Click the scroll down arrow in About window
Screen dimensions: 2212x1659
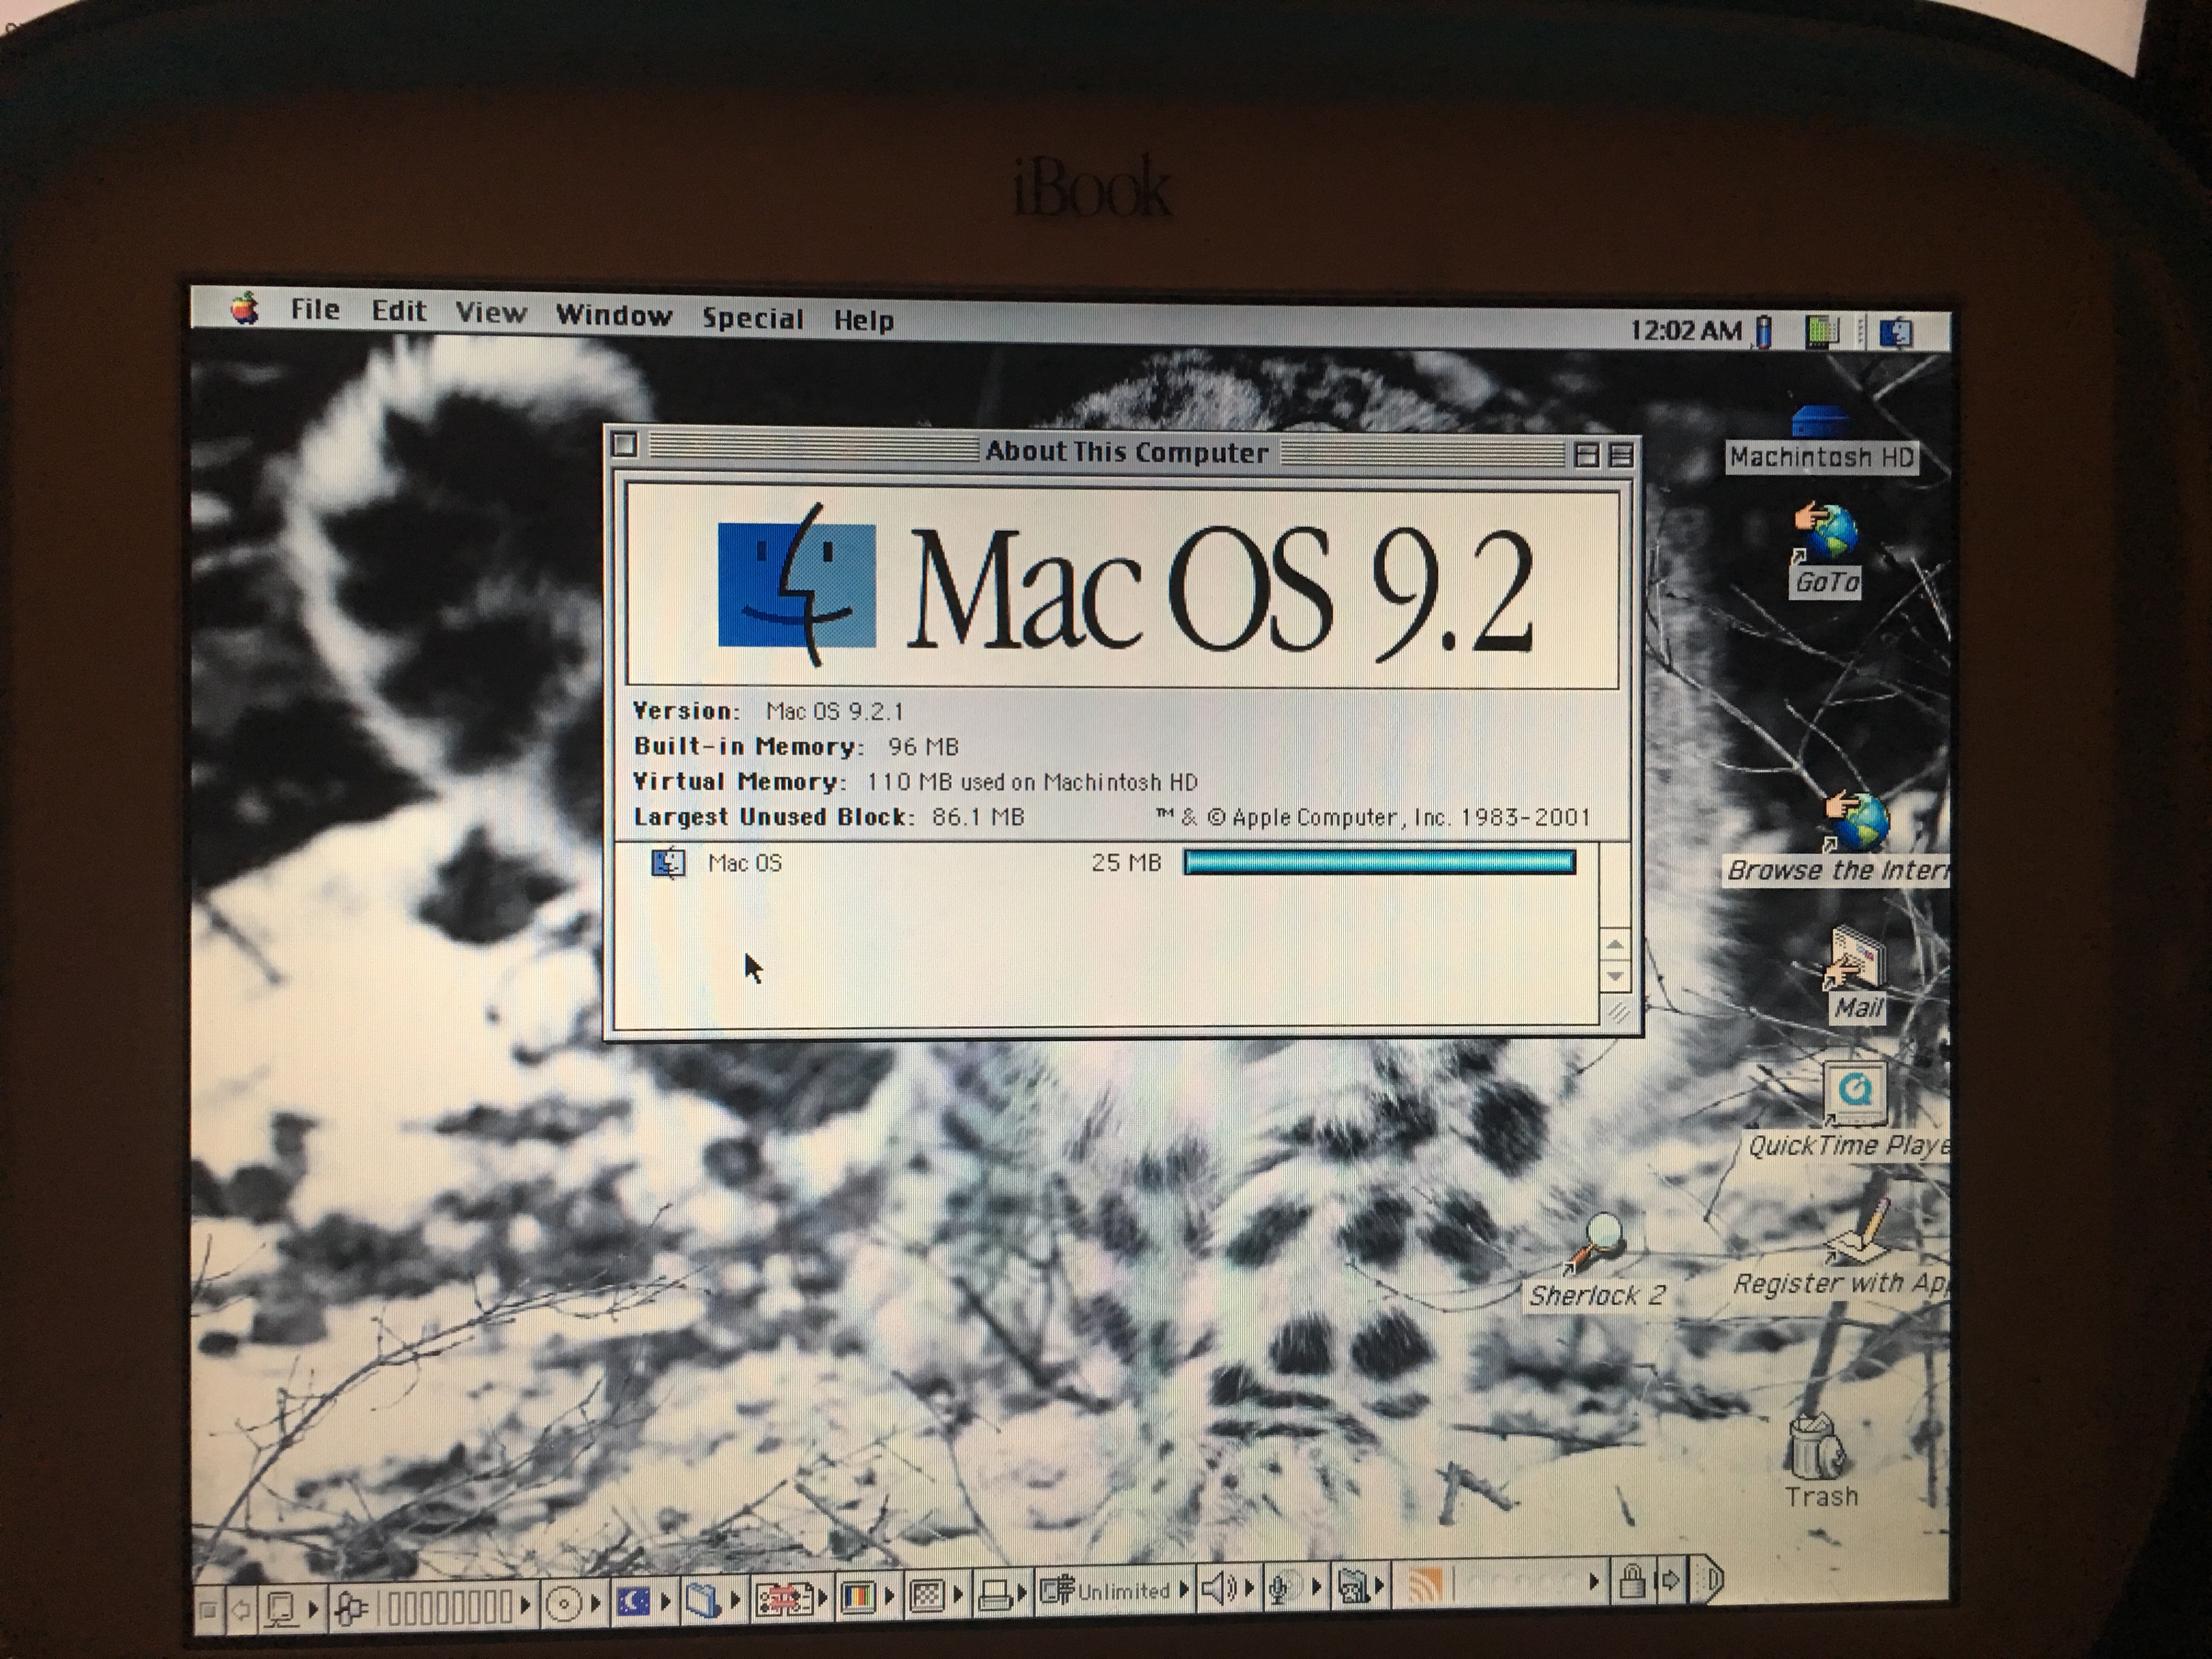tap(1615, 976)
